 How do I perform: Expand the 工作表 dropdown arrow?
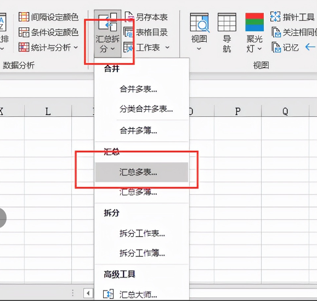tap(167, 48)
